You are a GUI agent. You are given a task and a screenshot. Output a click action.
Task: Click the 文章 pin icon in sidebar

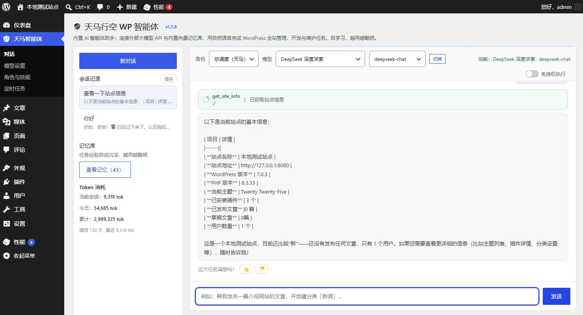7,108
